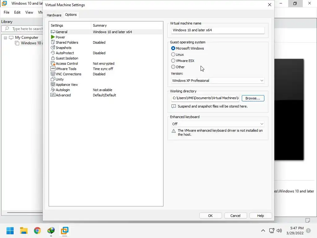317x238 pixels.
Task: Click the Appliance View icon
Action: point(53,84)
